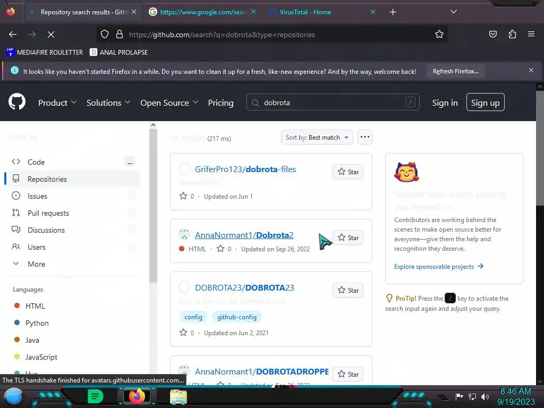Screen dimensions: 544x408
Task: Open File Explorer from the taskbar
Action: 178,397
